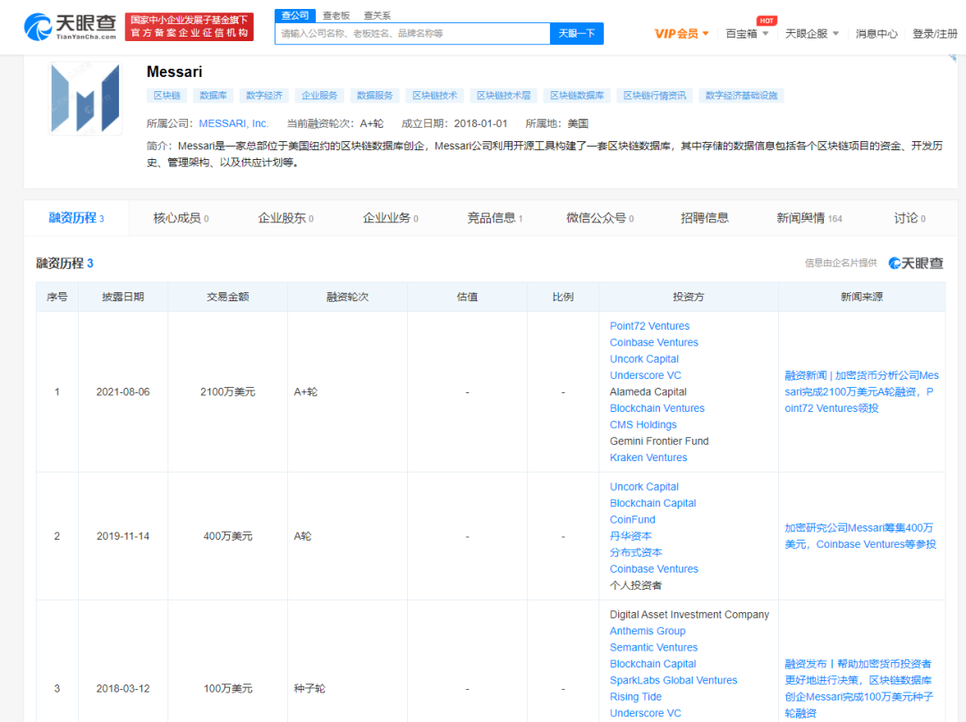Click the 区块链 tag
This screenshot has width=966, height=722.
pyautogui.click(x=167, y=96)
